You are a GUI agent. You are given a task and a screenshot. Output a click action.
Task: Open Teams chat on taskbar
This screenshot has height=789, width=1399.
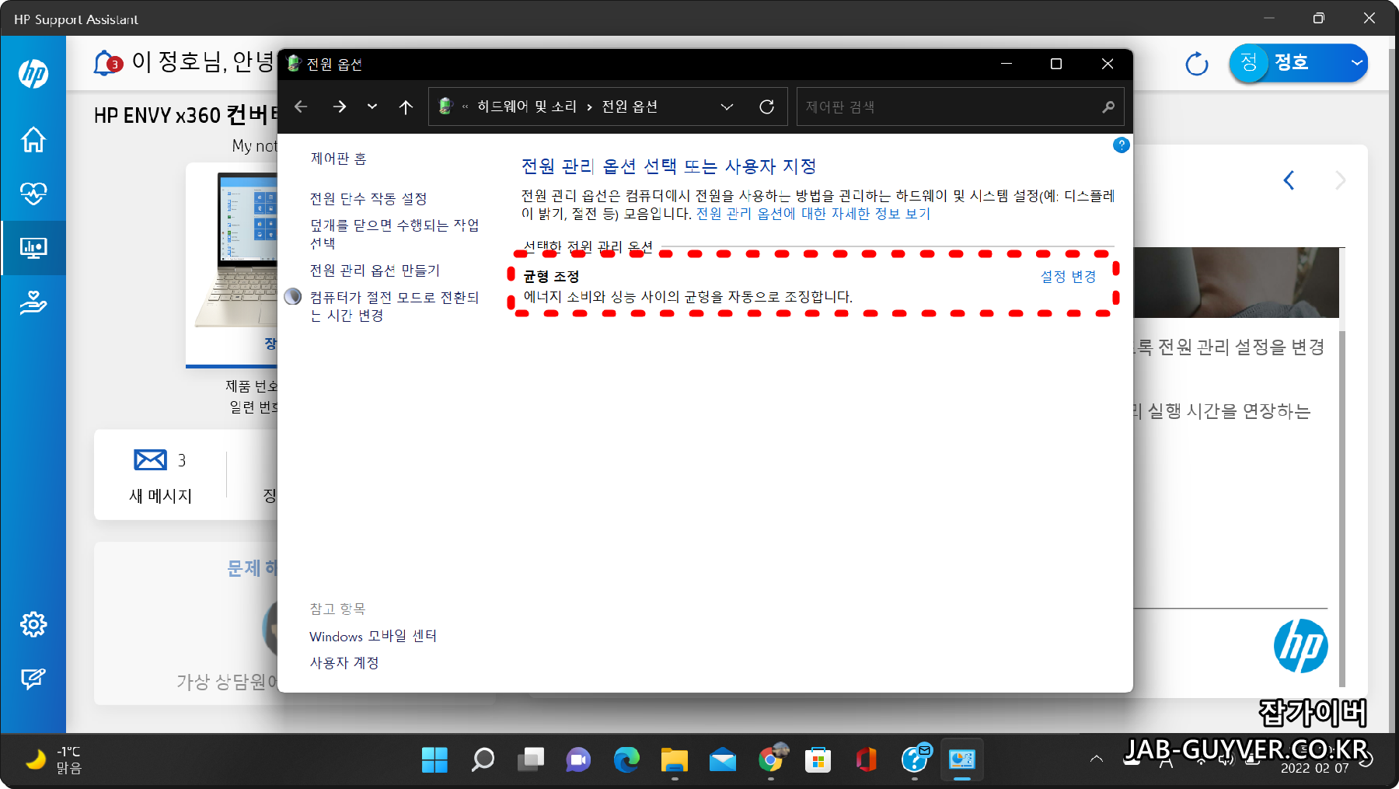578,759
